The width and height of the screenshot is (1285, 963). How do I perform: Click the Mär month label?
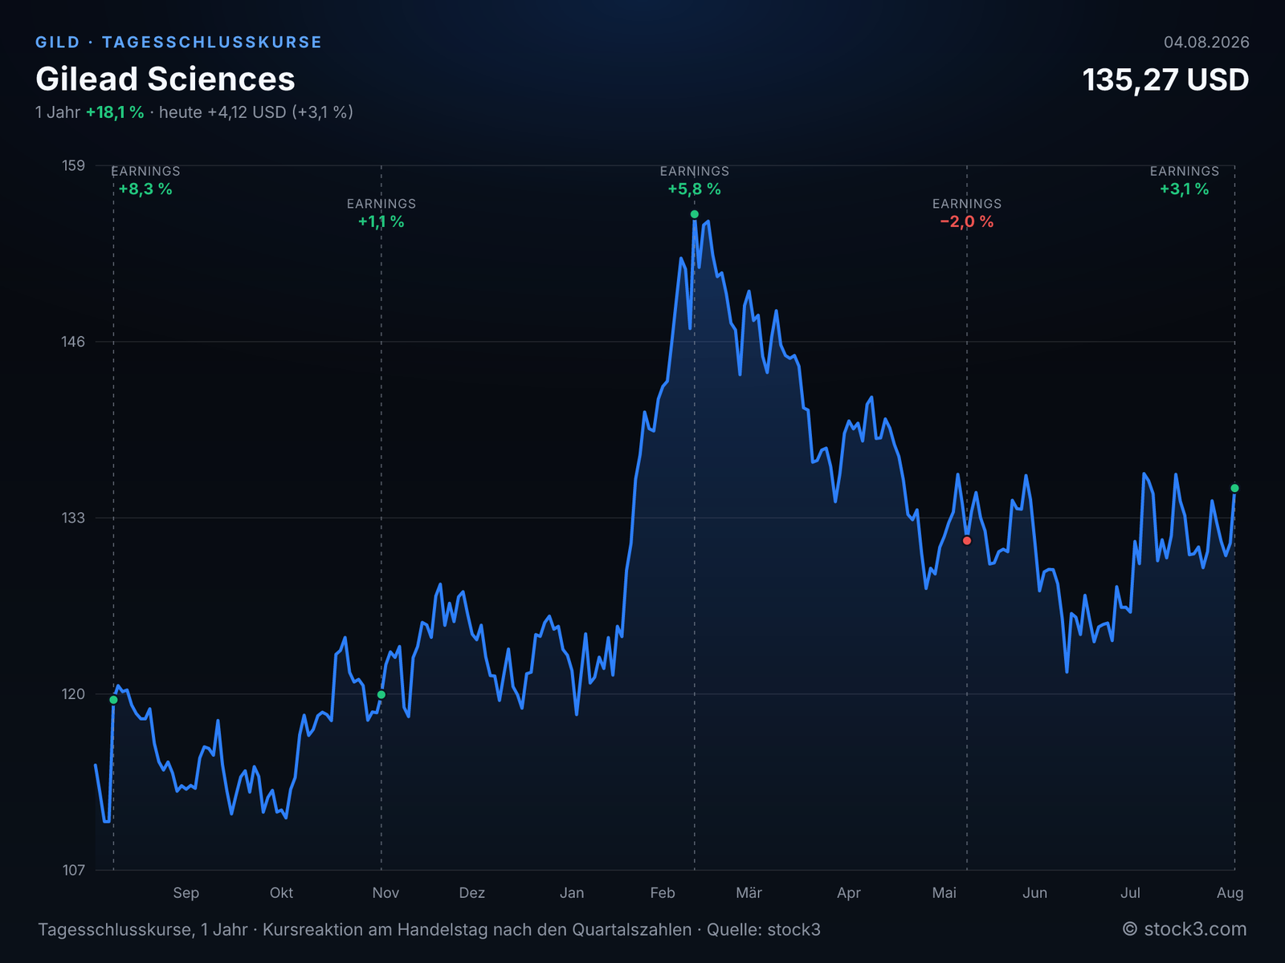pos(749,893)
